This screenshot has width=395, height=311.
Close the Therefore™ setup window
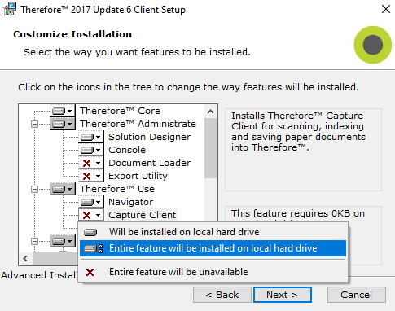pyautogui.click(x=386, y=9)
